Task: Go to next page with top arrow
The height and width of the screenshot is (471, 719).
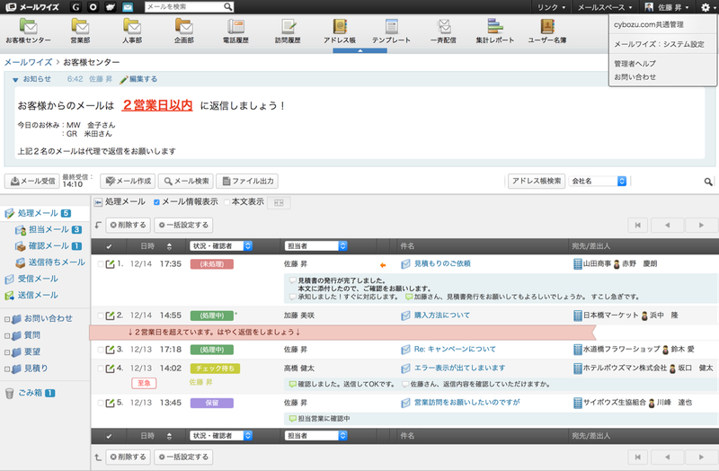Action: pos(701,226)
